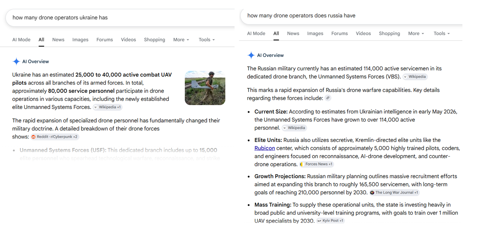The image size is (486, 233).
Task: Open the soldier carrying drone thumbnail
Action: click(205, 88)
